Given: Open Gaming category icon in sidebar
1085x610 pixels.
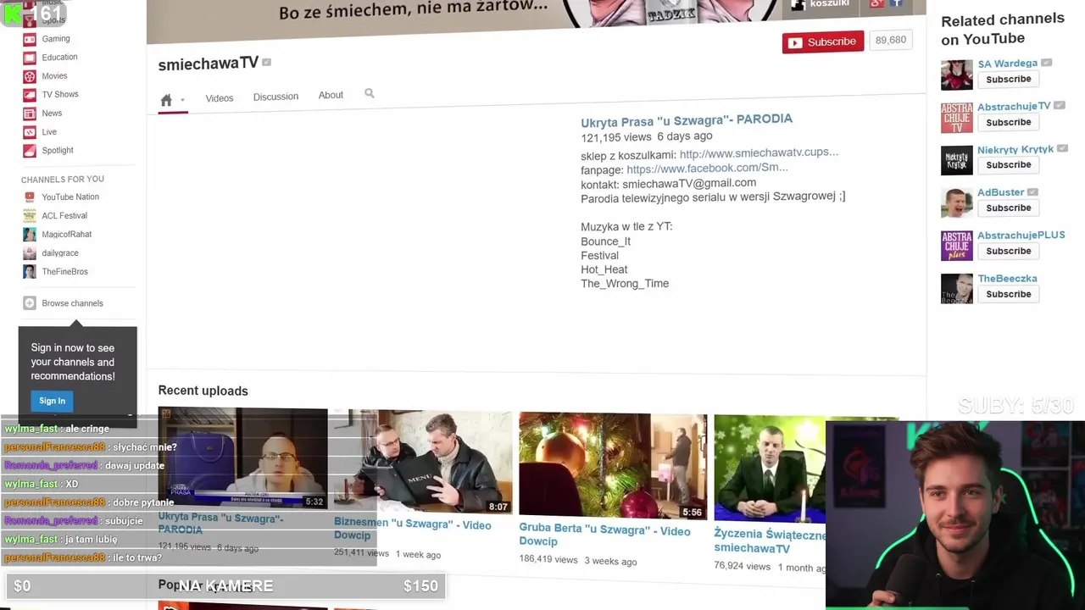Looking at the screenshot, I should (x=30, y=39).
